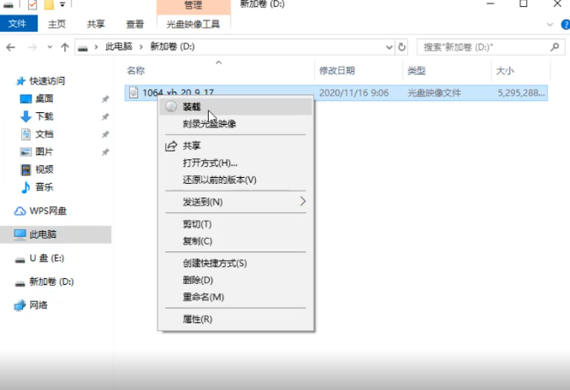The image size is (570, 390).
Task: Click the 文件 file menu button
Action: coord(17,25)
